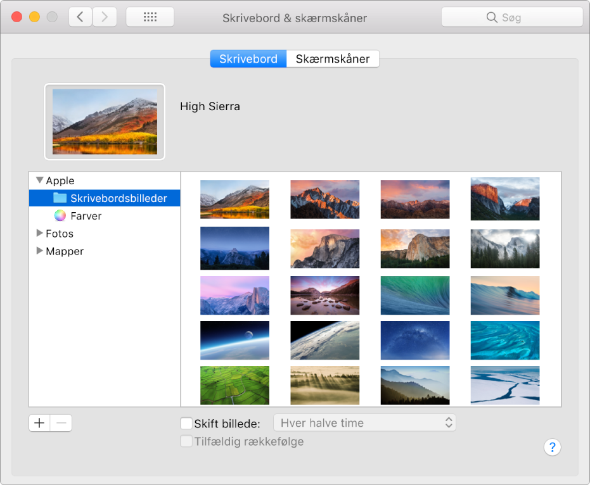Remove a folder with the minus button
This screenshot has width=590, height=485.
click(x=61, y=423)
